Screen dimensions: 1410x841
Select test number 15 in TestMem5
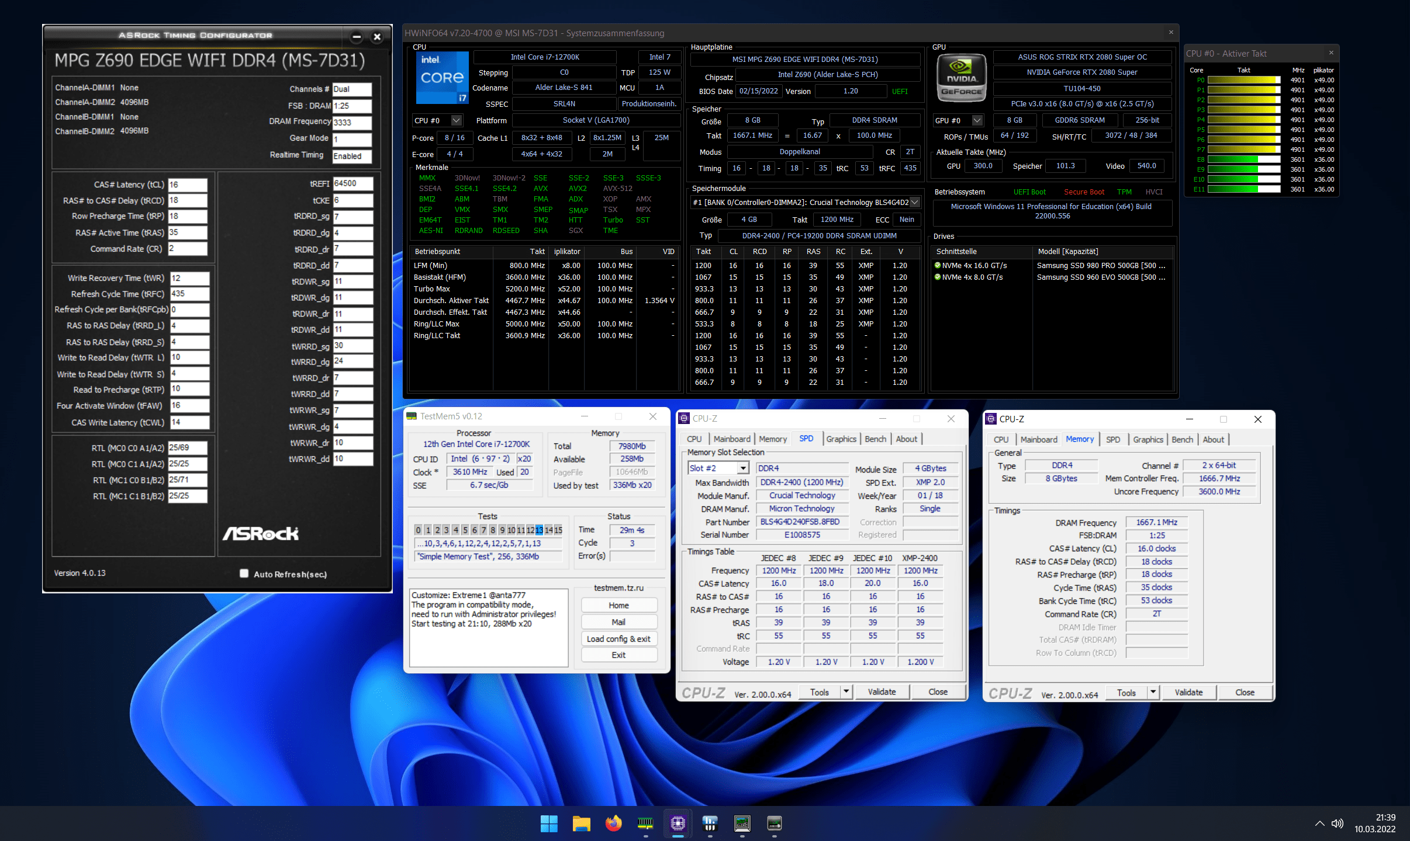tap(558, 530)
